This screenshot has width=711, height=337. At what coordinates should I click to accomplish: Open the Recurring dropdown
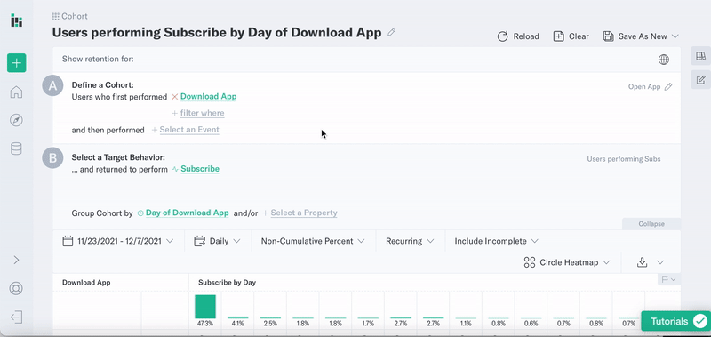pos(410,241)
